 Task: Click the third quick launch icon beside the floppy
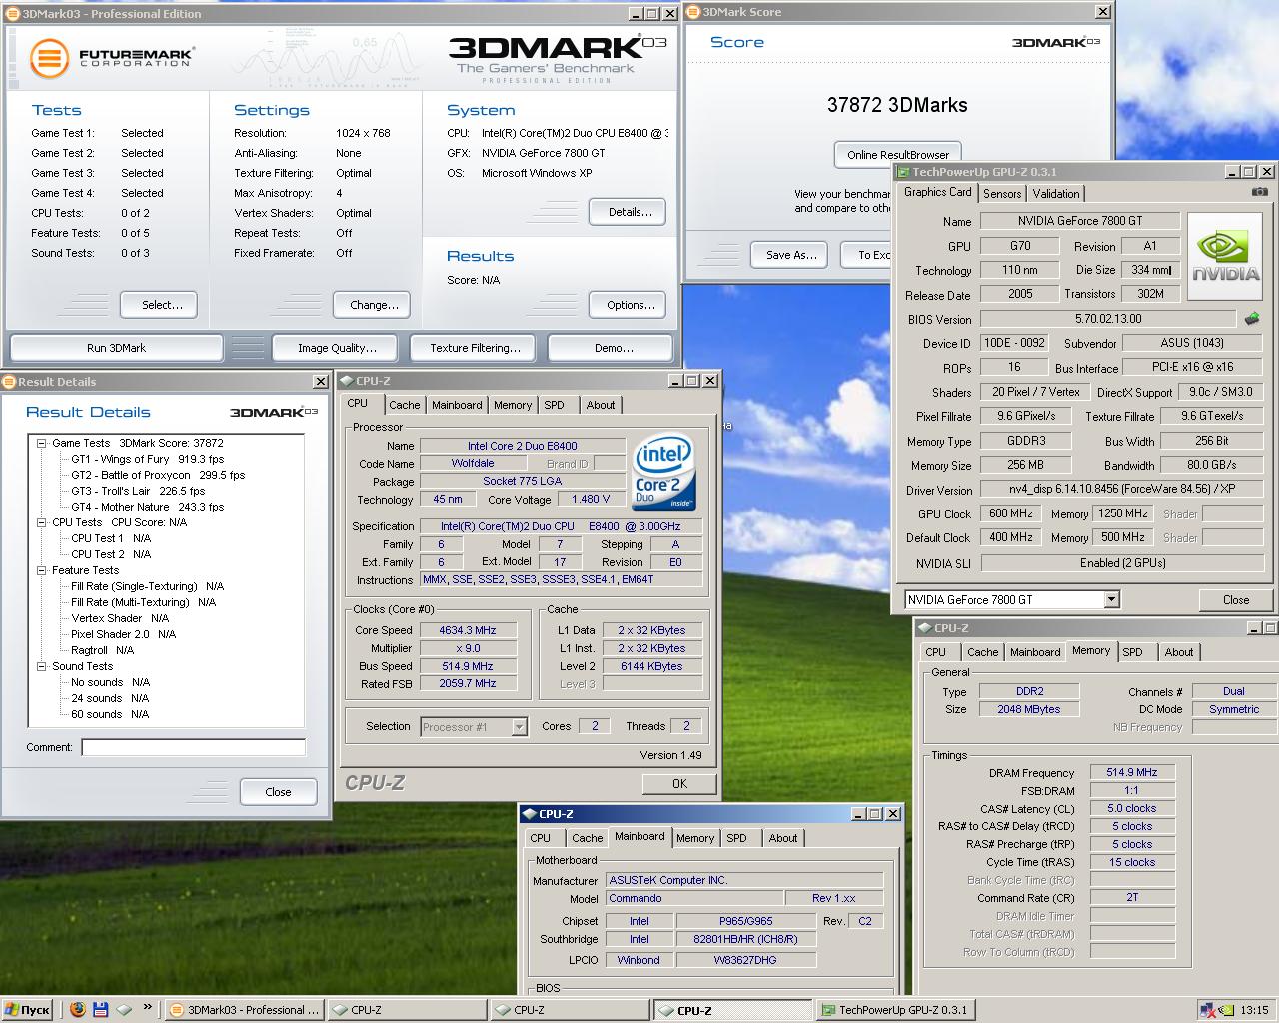coord(125,1010)
